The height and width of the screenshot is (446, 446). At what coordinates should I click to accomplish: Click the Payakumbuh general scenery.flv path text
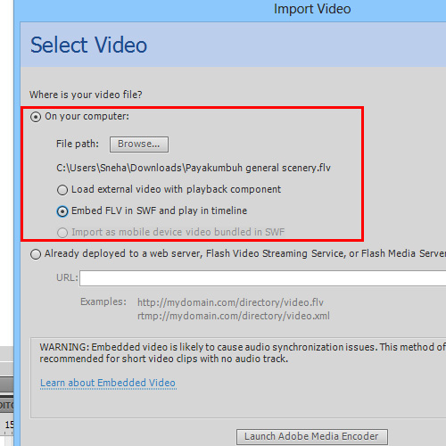(194, 168)
